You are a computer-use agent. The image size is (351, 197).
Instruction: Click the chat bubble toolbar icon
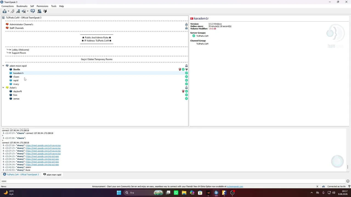(33, 11)
